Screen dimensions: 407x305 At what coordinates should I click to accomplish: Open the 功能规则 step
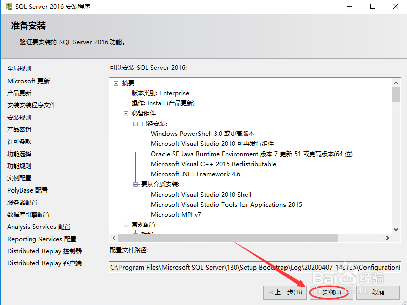pyautogui.click(x=19, y=166)
